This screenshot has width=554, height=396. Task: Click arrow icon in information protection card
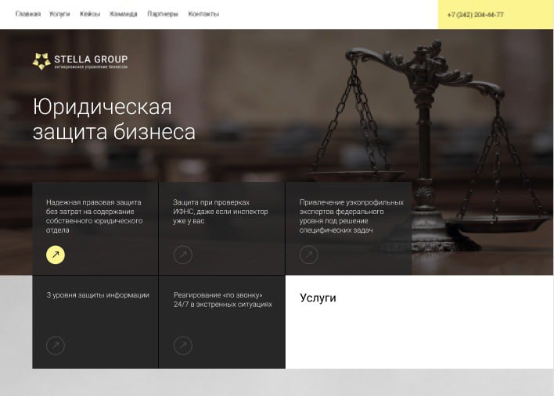[x=56, y=345]
